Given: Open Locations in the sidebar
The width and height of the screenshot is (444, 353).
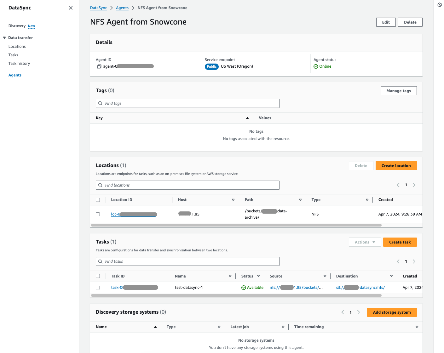Looking at the screenshot, I should 17,47.
